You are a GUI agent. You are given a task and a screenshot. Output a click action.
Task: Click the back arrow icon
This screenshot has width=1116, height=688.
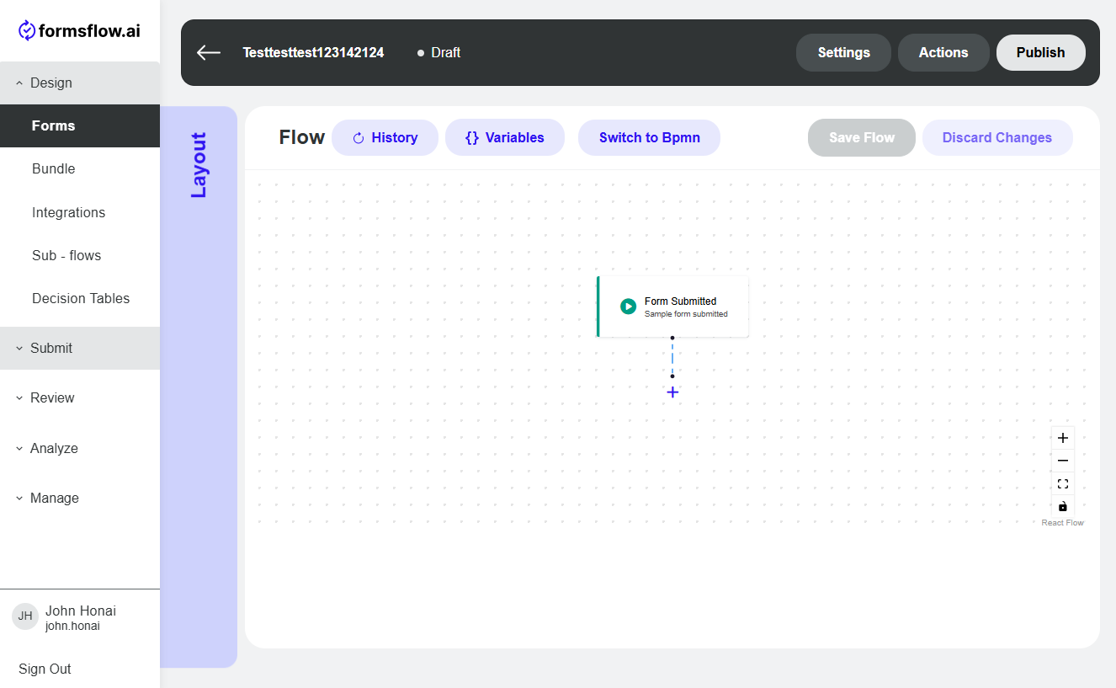[x=208, y=52]
